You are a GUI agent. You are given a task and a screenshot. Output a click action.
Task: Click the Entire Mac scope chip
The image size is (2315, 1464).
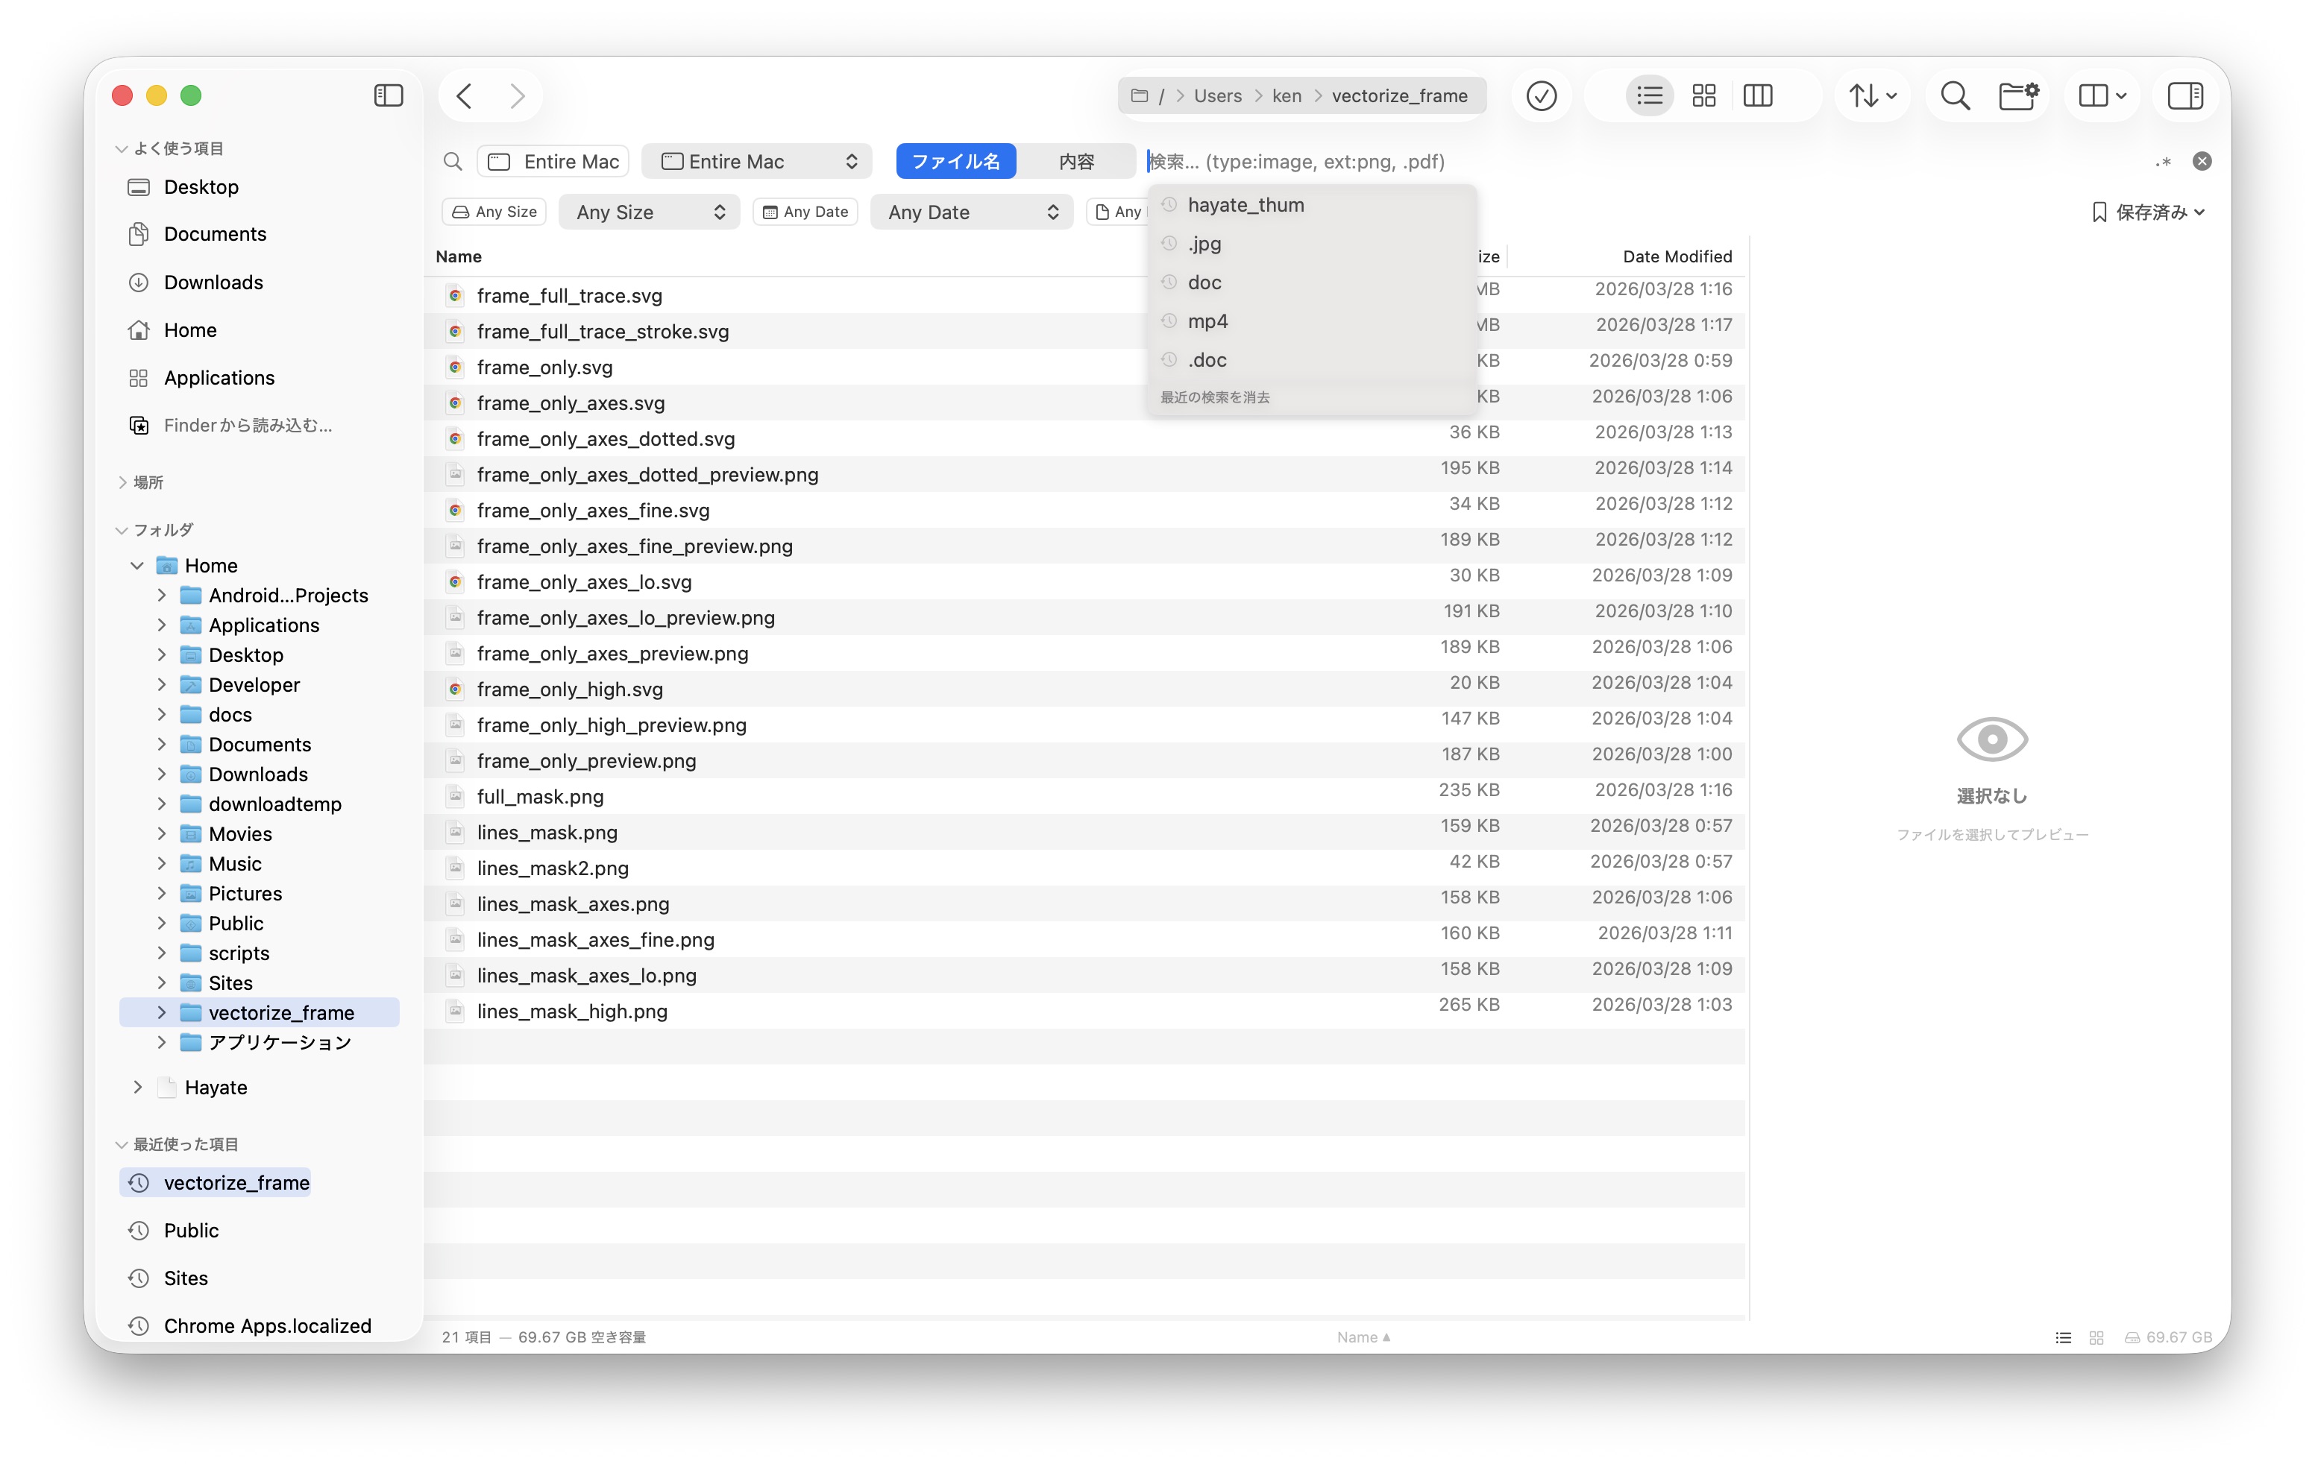pos(553,162)
